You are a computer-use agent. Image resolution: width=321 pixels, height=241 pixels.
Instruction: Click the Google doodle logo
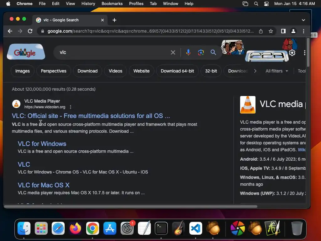(x=26, y=52)
